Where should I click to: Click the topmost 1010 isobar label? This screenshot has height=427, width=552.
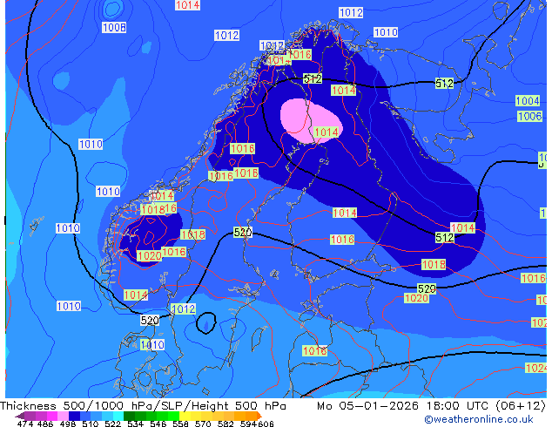[x=386, y=32]
